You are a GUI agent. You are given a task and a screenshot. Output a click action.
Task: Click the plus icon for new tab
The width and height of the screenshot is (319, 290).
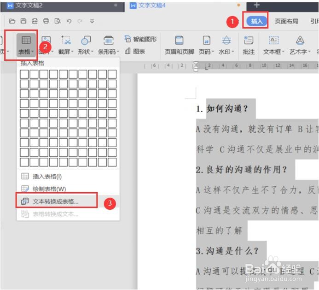[x=257, y=5]
